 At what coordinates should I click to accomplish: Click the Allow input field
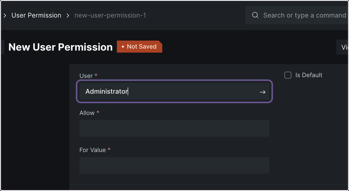coord(174,128)
